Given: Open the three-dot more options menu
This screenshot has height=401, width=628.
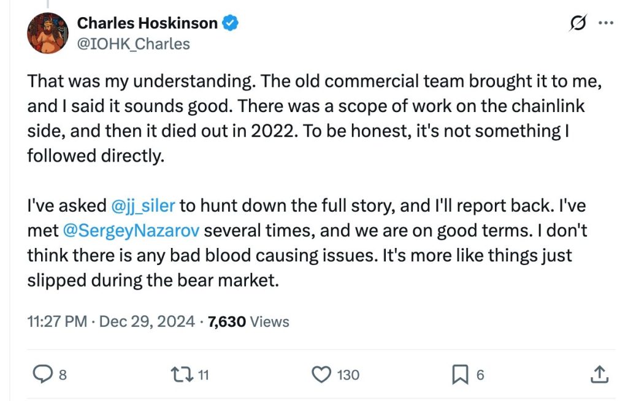Looking at the screenshot, I should (x=605, y=24).
